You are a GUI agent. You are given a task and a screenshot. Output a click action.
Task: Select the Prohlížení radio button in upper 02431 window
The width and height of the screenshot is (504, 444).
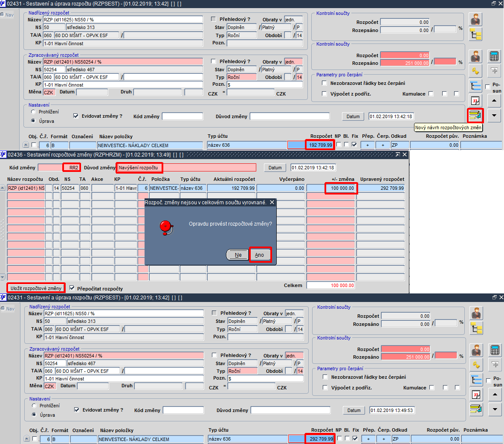[33, 112]
